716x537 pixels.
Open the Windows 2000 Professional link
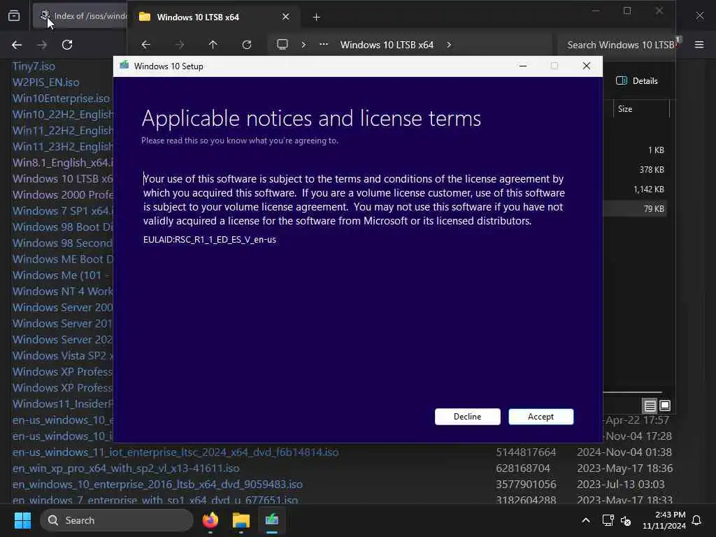(x=62, y=195)
